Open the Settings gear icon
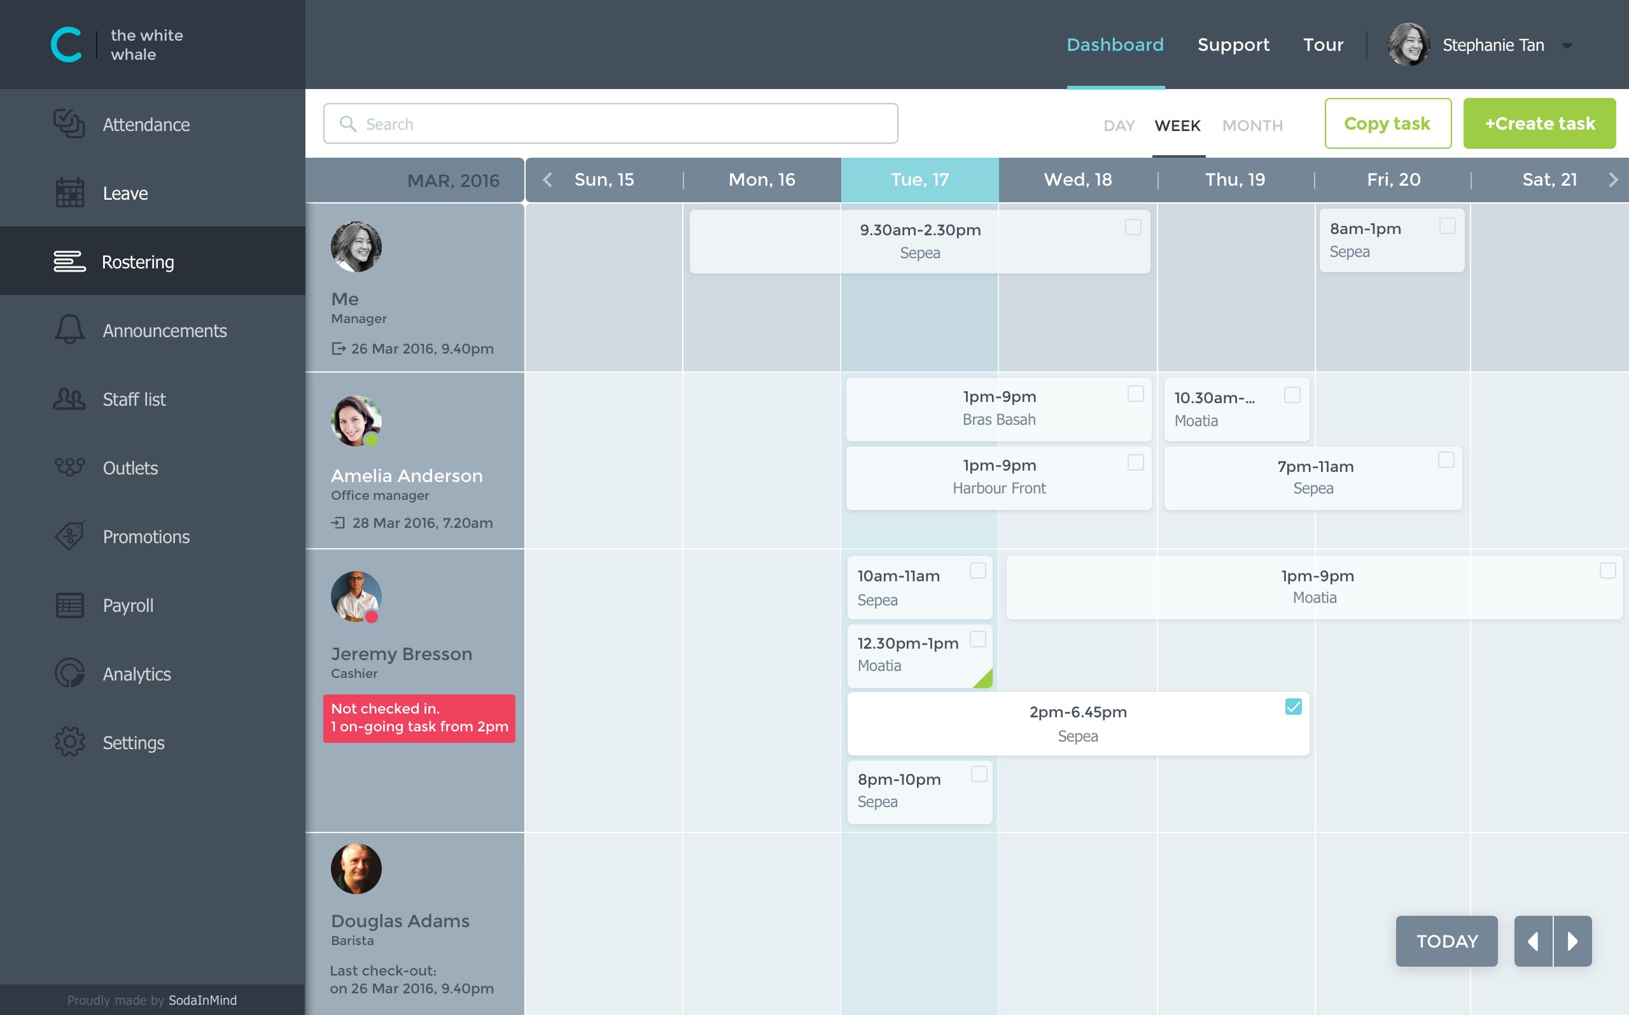The width and height of the screenshot is (1629, 1015). point(69,742)
